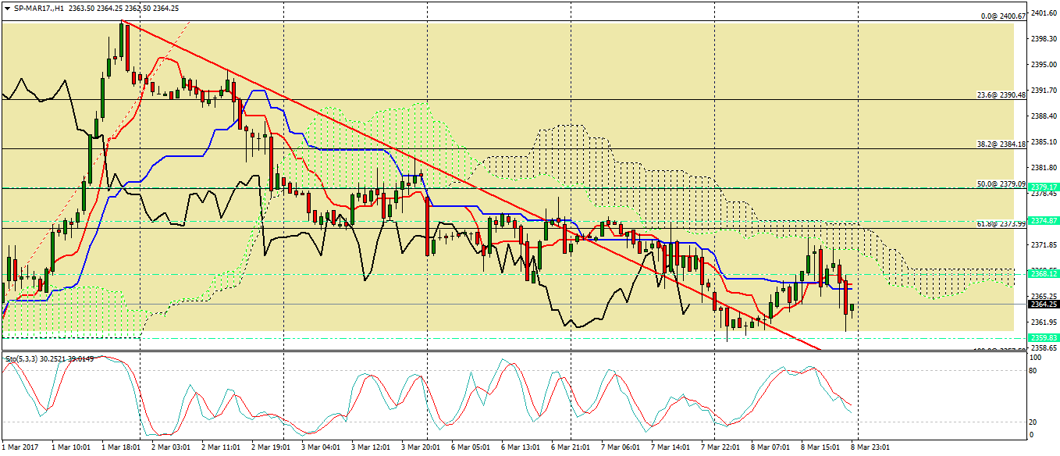This screenshot has height=456, width=1060.
Task: Click the 2361.95 price scale value
Action: click(x=1044, y=322)
